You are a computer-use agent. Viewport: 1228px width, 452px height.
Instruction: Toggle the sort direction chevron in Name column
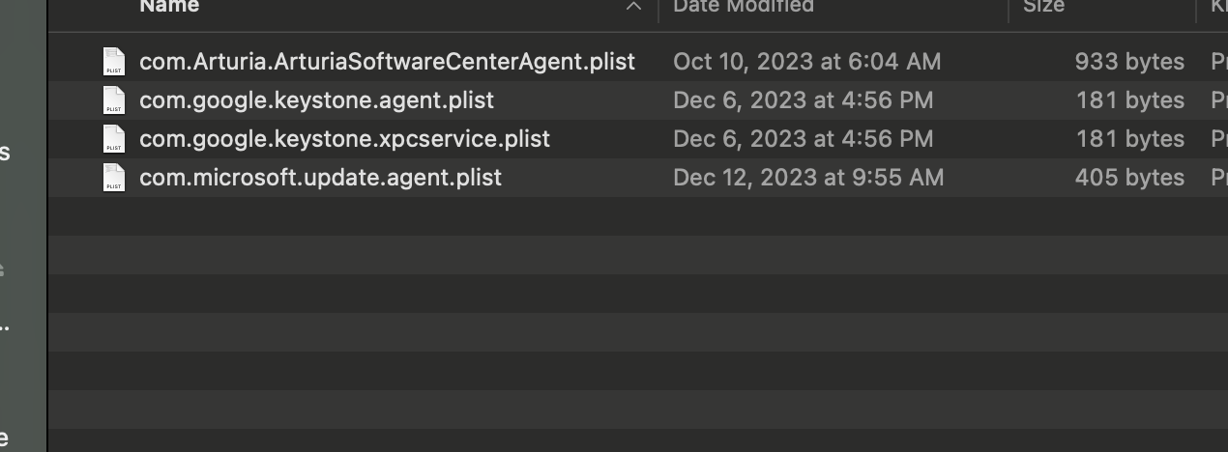(634, 7)
